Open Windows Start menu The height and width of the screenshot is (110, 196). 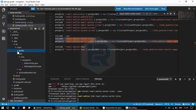(x=2, y=108)
